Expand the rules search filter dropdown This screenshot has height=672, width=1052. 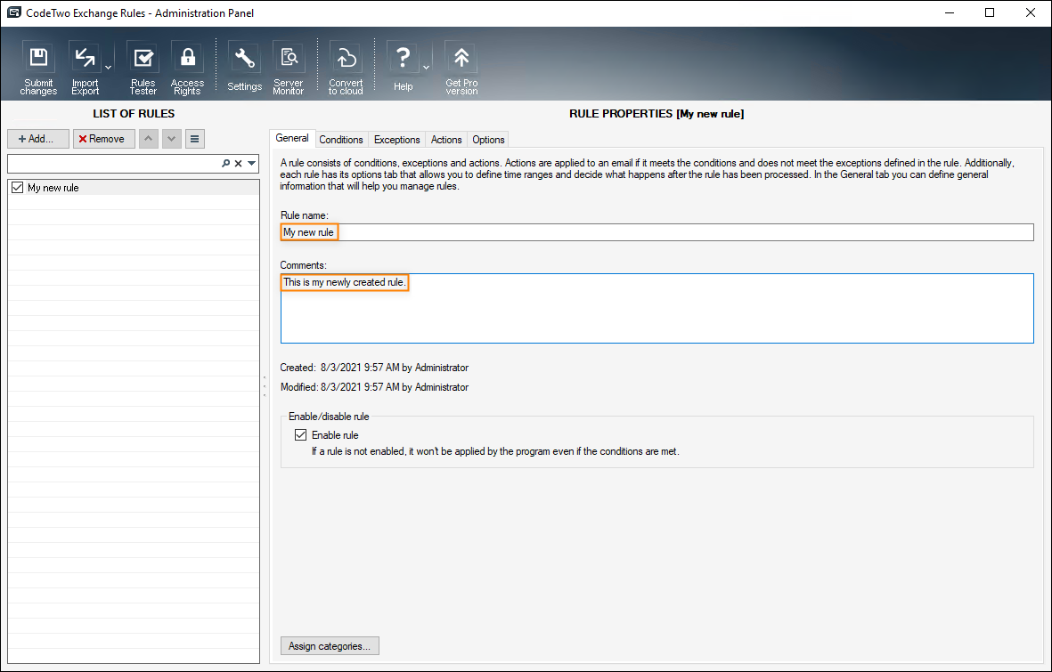pyautogui.click(x=251, y=163)
